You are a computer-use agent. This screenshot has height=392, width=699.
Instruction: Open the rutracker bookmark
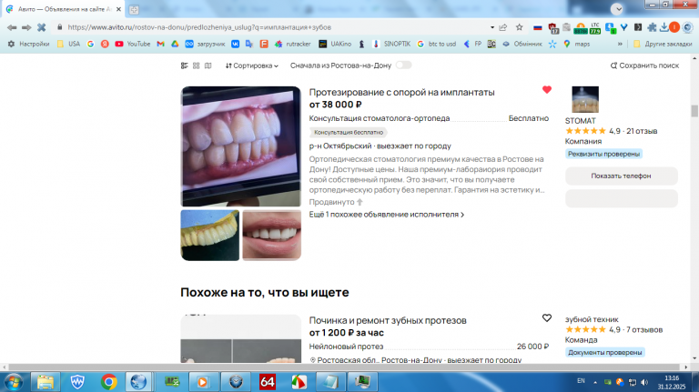point(292,44)
